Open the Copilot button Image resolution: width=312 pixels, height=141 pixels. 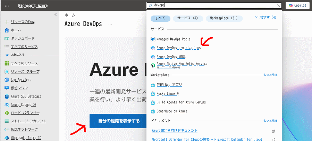click(297, 6)
